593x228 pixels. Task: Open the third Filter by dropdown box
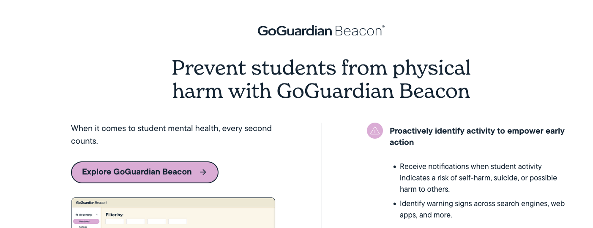click(156, 221)
